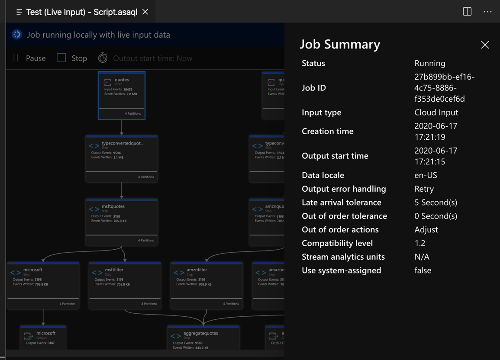Click the 4 Partitions label on amznfilter node
The height and width of the screenshot is (360, 500).
(x=231, y=304)
